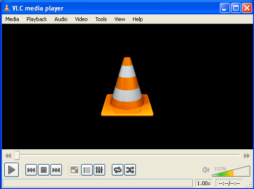Show the playlist
This screenshot has width=254, height=189.
pos(87,170)
